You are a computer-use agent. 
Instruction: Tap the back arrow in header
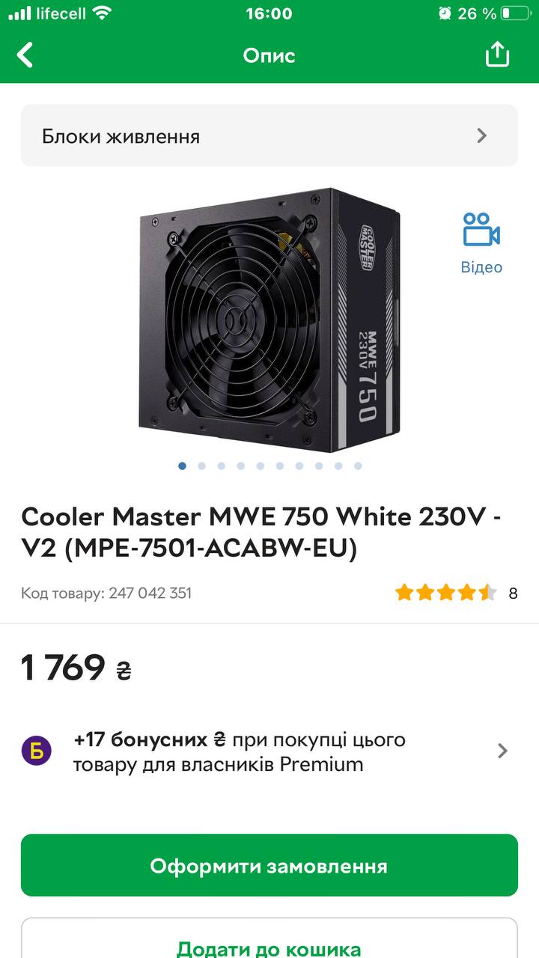tap(25, 55)
